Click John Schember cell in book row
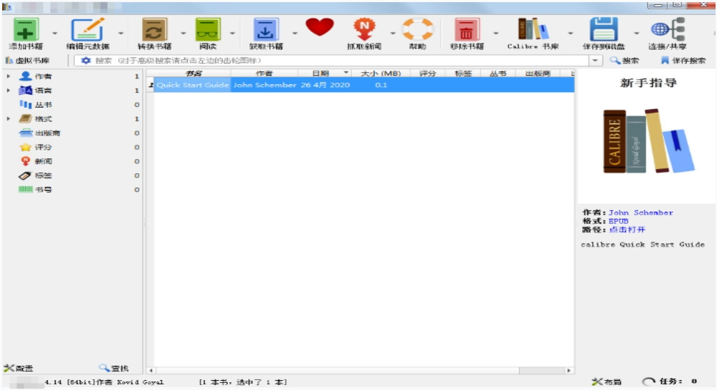717x390 pixels. click(265, 85)
